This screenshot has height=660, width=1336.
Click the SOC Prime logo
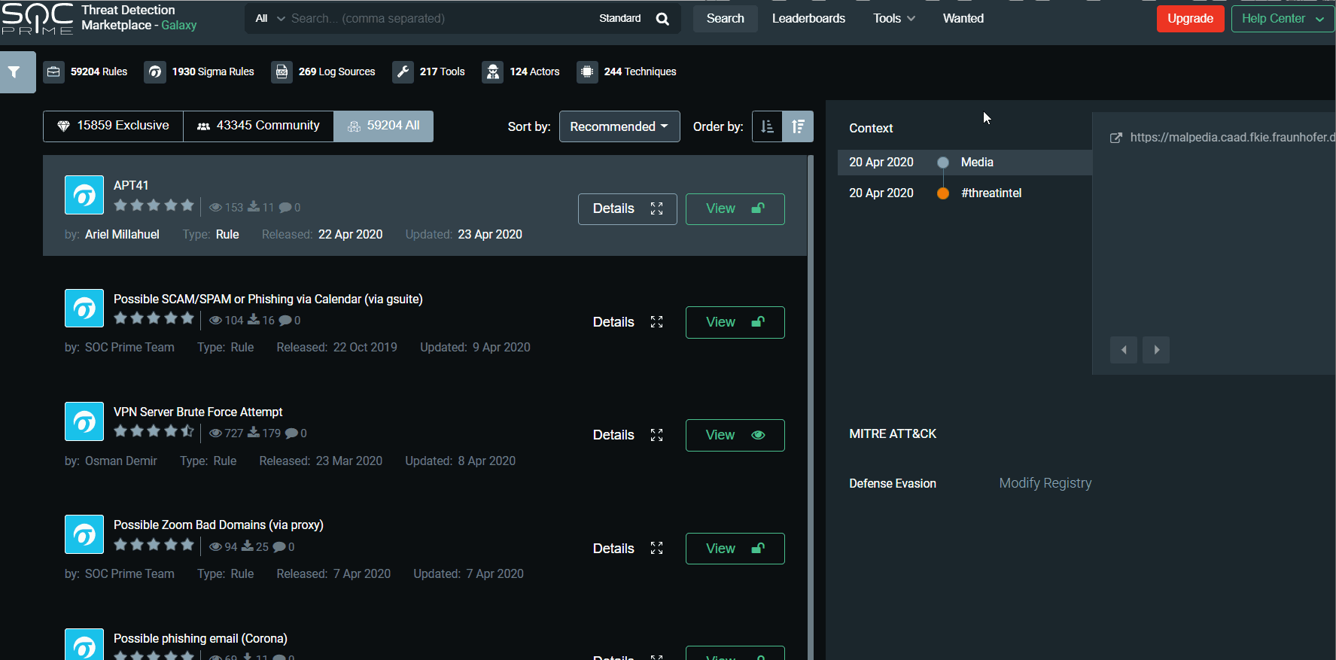click(38, 18)
